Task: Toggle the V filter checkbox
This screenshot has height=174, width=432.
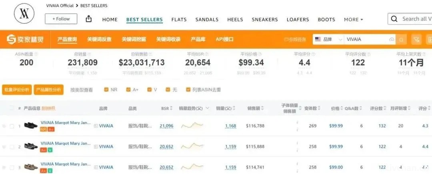Action: coord(149,90)
